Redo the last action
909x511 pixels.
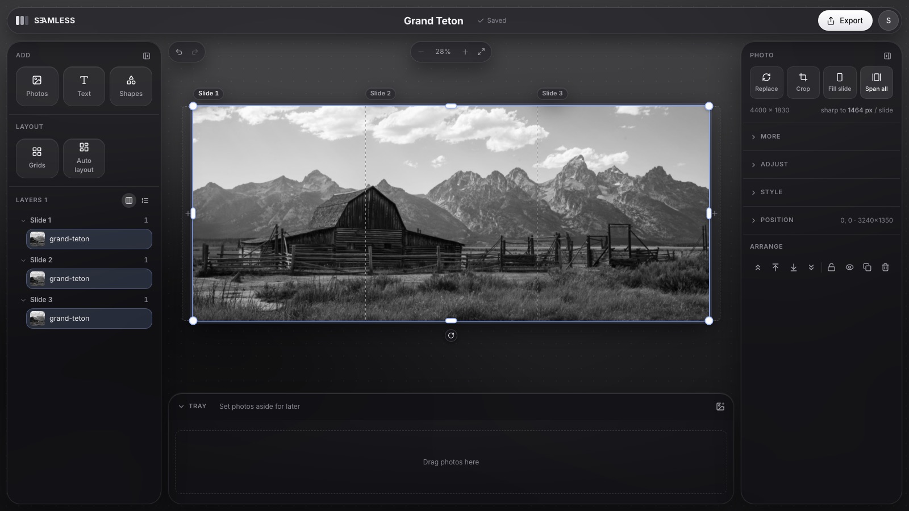[x=195, y=52]
